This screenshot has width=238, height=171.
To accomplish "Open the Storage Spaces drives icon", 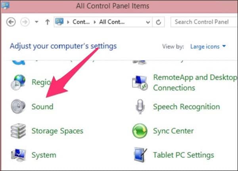I will click(18, 131).
